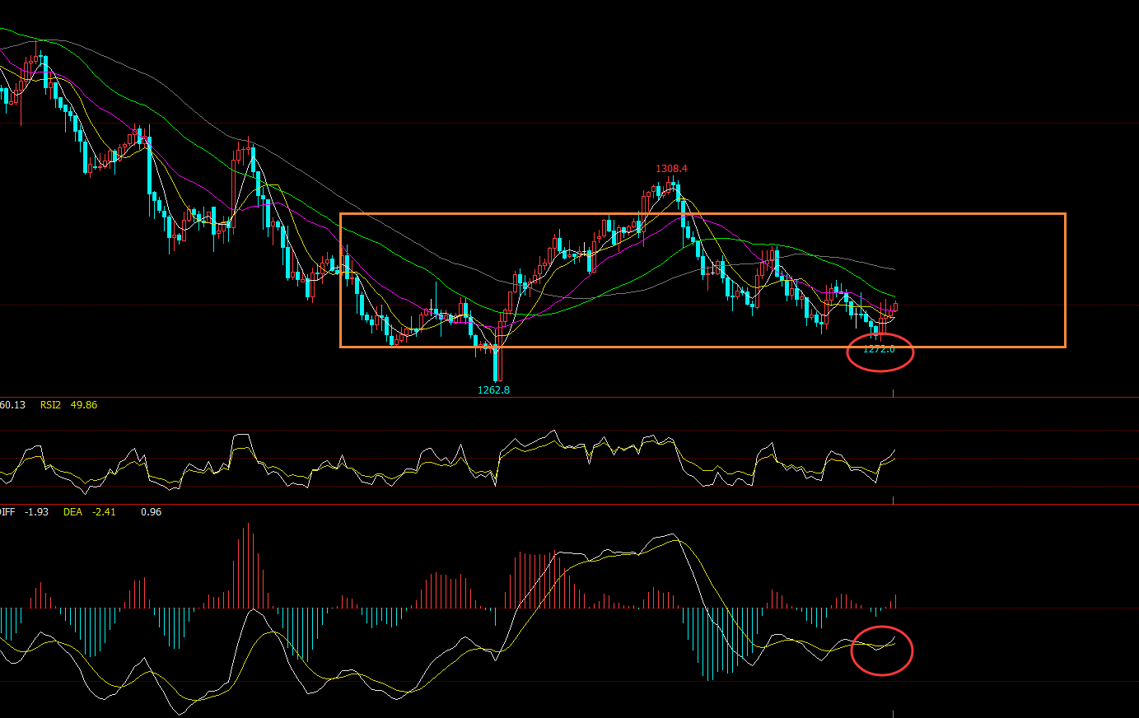This screenshot has height=718, width=1139.
Task: Click the 1262.8 low price label
Action: click(494, 390)
